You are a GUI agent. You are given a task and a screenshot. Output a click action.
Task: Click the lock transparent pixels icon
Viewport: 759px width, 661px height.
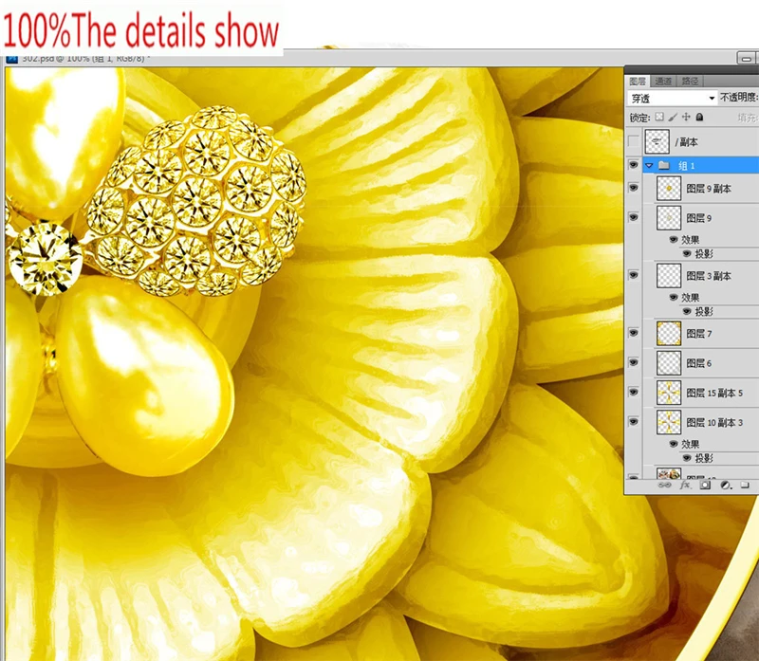coord(659,117)
